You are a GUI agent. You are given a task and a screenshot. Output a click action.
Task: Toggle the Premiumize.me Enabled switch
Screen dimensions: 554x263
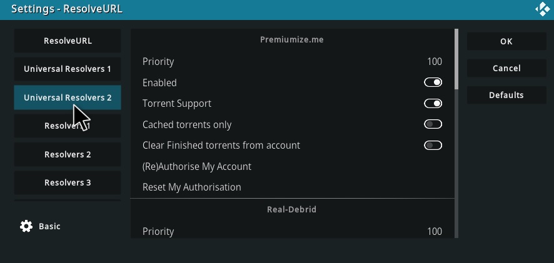tap(433, 82)
